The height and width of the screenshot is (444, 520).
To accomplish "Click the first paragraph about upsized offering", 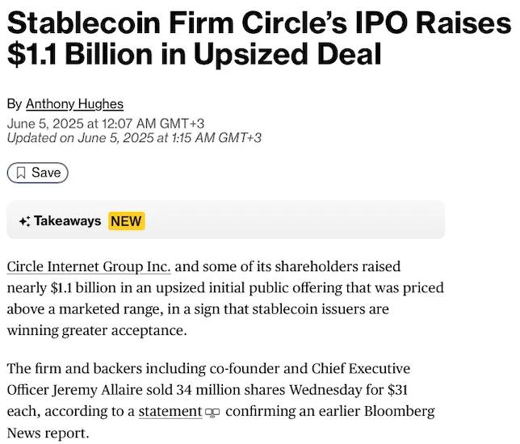I will (x=225, y=299).
